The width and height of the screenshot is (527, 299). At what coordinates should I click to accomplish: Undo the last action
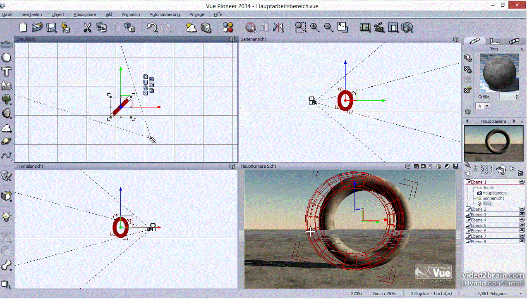pyautogui.click(x=152, y=27)
